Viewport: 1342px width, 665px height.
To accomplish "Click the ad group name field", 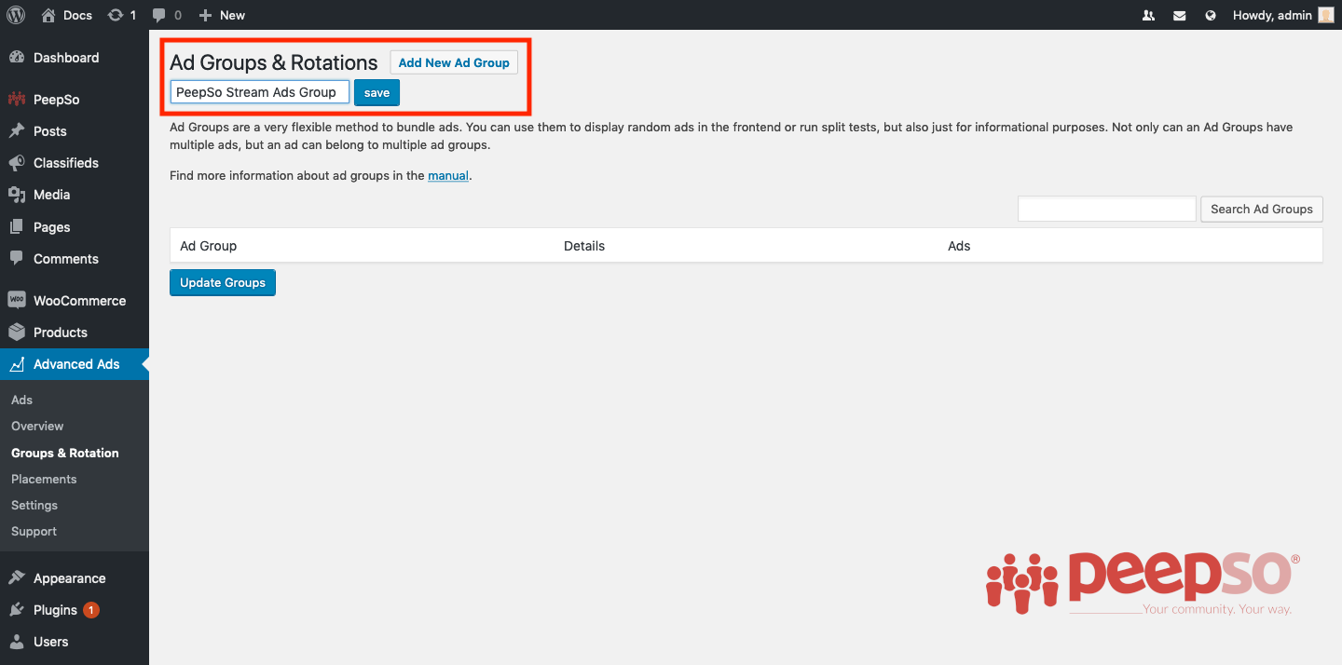I will [260, 92].
